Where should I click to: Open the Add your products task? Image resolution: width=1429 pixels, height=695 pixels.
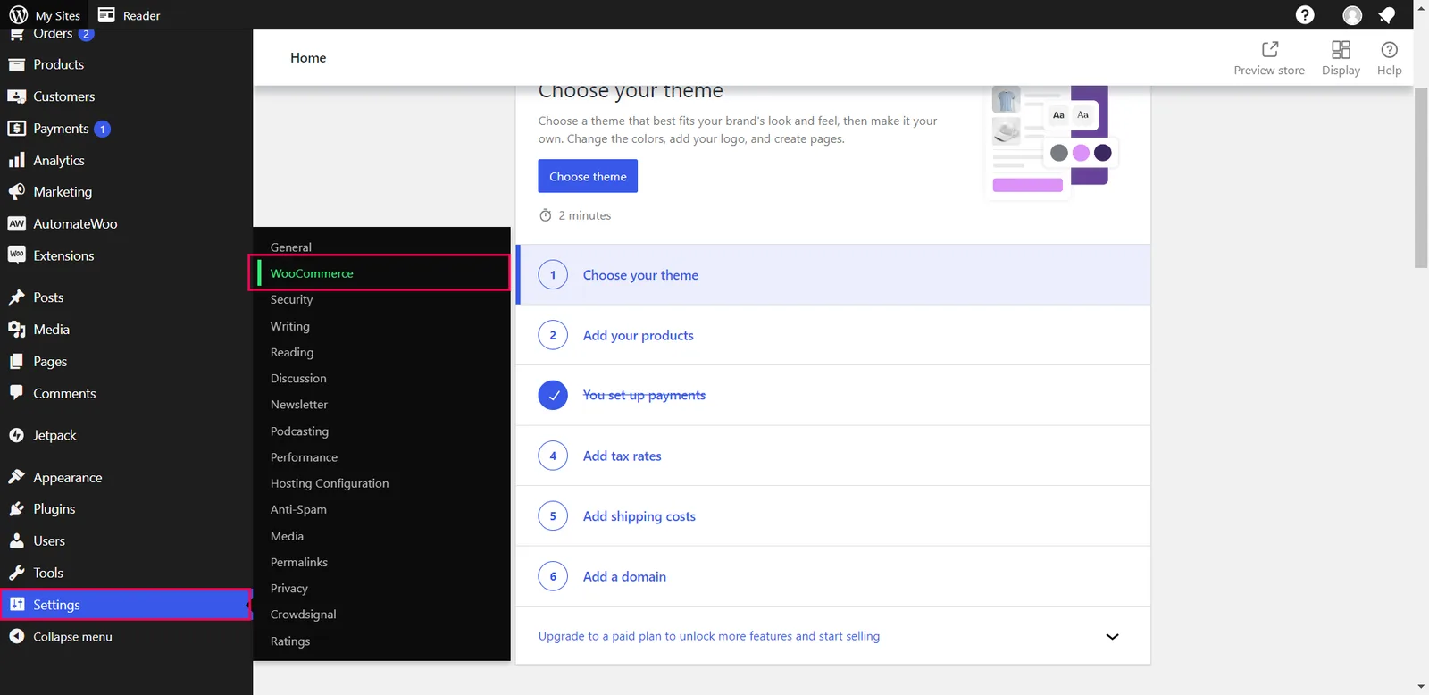tap(832, 335)
